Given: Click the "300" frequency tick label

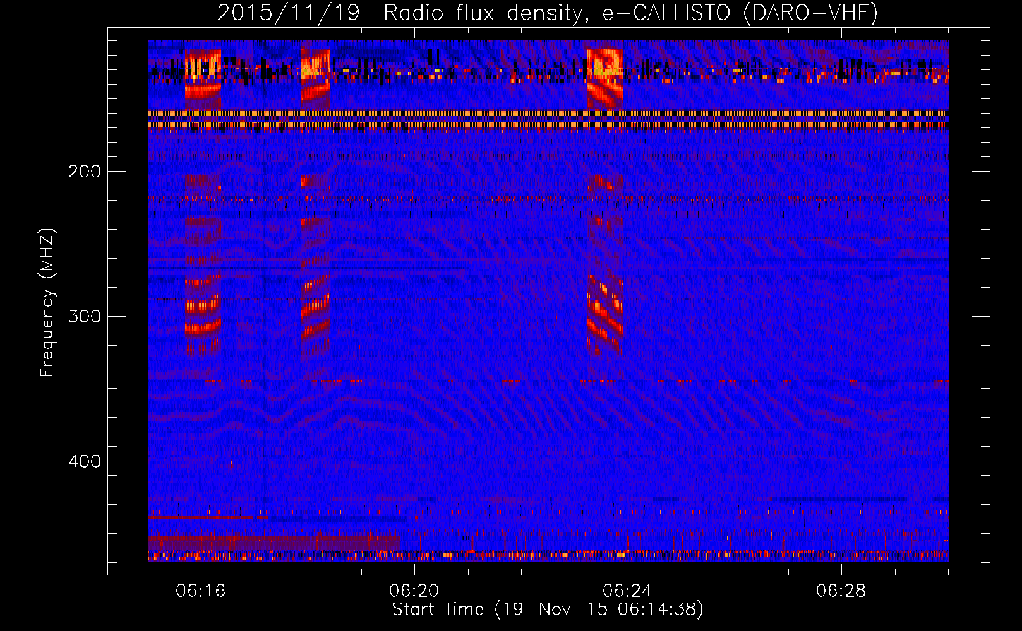Looking at the screenshot, I should point(85,316).
